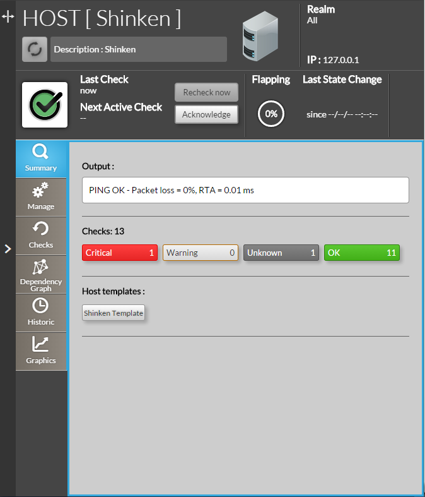Select the grey Unknown checks badge

click(x=281, y=253)
